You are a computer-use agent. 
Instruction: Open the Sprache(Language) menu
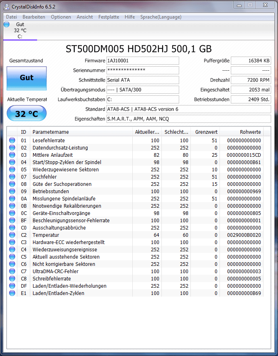(161, 17)
